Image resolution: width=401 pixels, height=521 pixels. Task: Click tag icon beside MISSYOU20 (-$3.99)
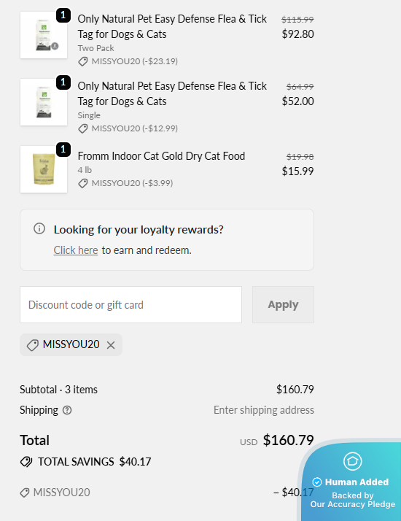tap(82, 183)
